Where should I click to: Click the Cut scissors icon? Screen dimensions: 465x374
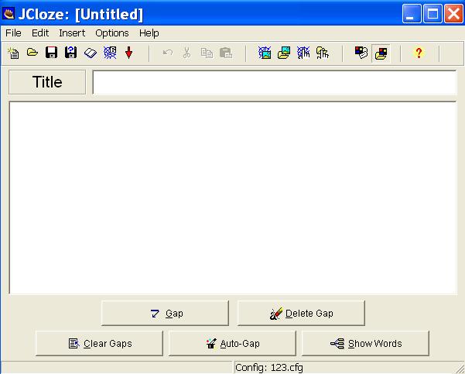click(186, 53)
